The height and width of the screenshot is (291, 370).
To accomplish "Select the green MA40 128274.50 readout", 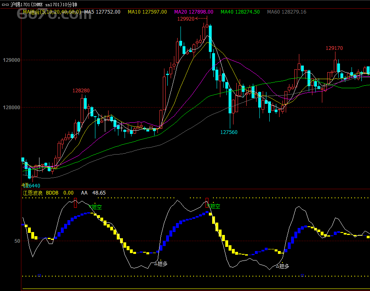I will tap(240, 12).
